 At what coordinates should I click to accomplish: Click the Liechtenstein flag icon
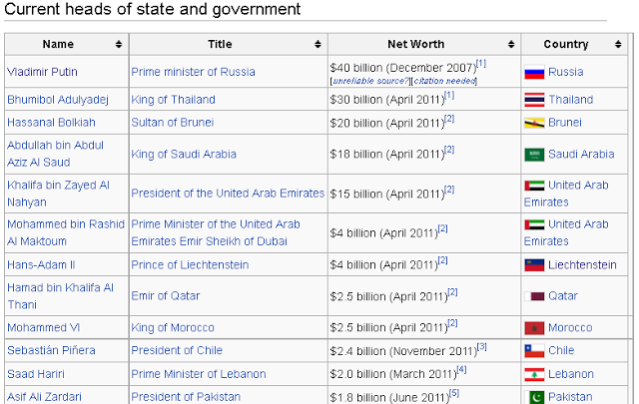click(534, 265)
